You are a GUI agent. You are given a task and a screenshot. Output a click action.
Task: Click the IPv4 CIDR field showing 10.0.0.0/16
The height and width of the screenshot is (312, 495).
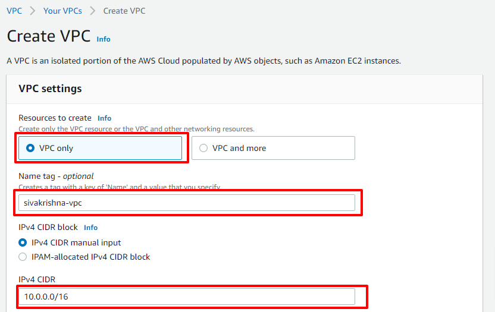pyautogui.click(x=187, y=297)
